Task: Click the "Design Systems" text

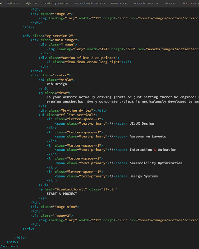Action: pyautogui.click(x=144, y=176)
